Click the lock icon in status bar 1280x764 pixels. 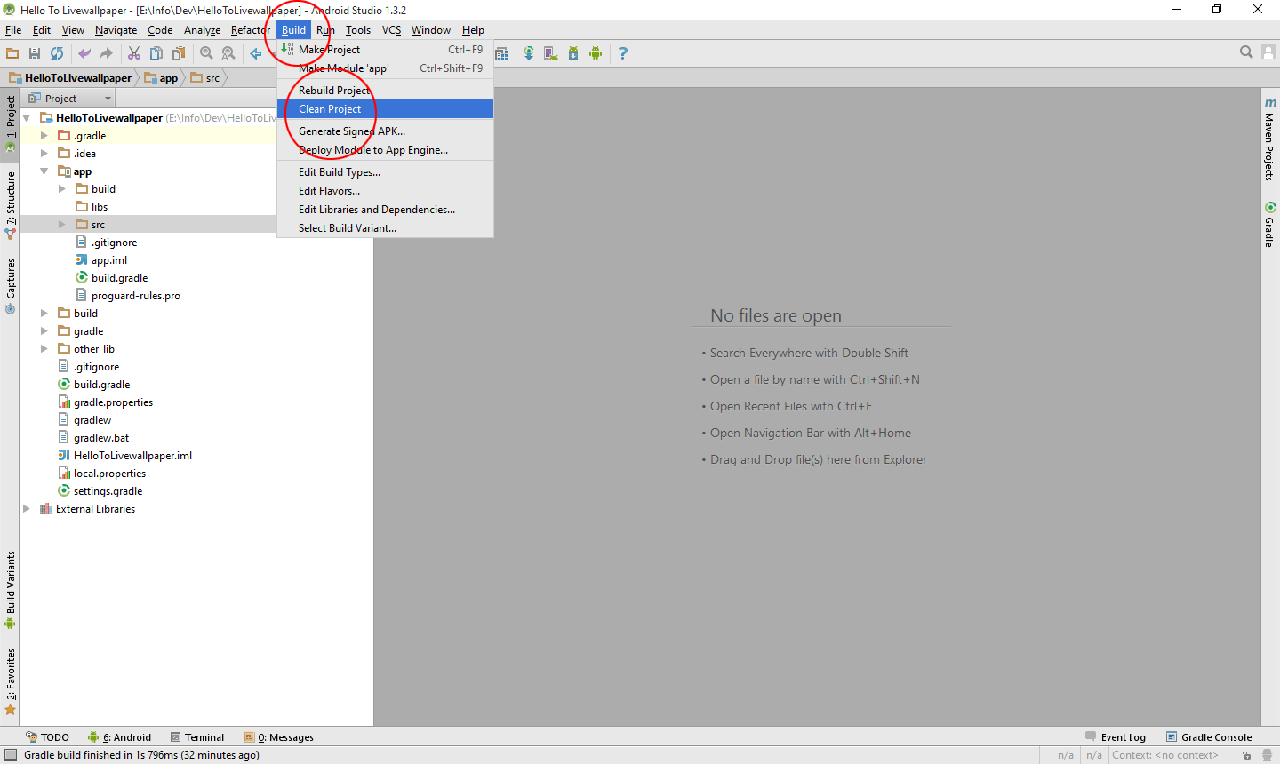tap(1247, 755)
